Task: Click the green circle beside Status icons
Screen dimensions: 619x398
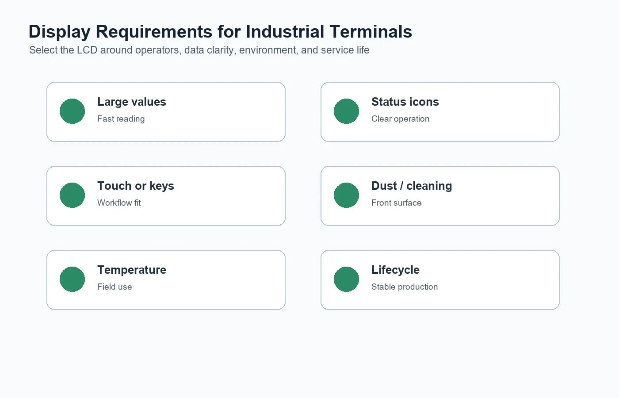Action: click(x=346, y=111)
